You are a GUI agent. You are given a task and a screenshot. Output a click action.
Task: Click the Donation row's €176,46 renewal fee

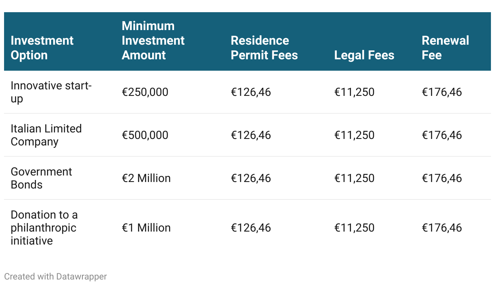442,228
